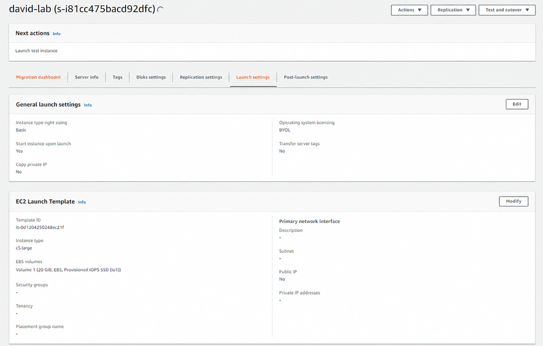
Task: Click the Start instance upon launch label
Action: [43, 144]
